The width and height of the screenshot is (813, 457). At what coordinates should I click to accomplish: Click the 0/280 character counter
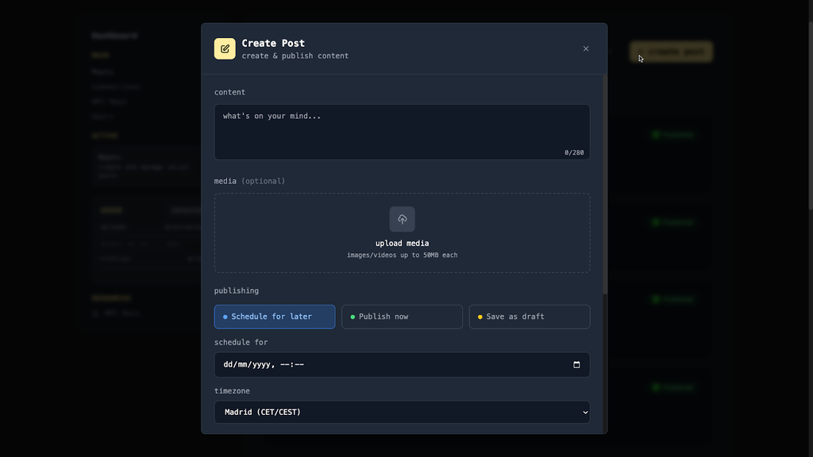coord(573,152)
